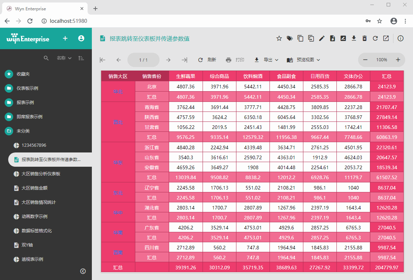
Task: Click the 华北 region link in table
Action: [x=118, y=92]
